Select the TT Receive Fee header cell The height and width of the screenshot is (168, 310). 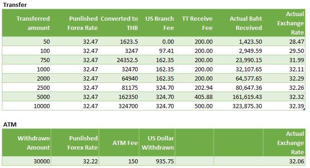click(x=194, y=23)
